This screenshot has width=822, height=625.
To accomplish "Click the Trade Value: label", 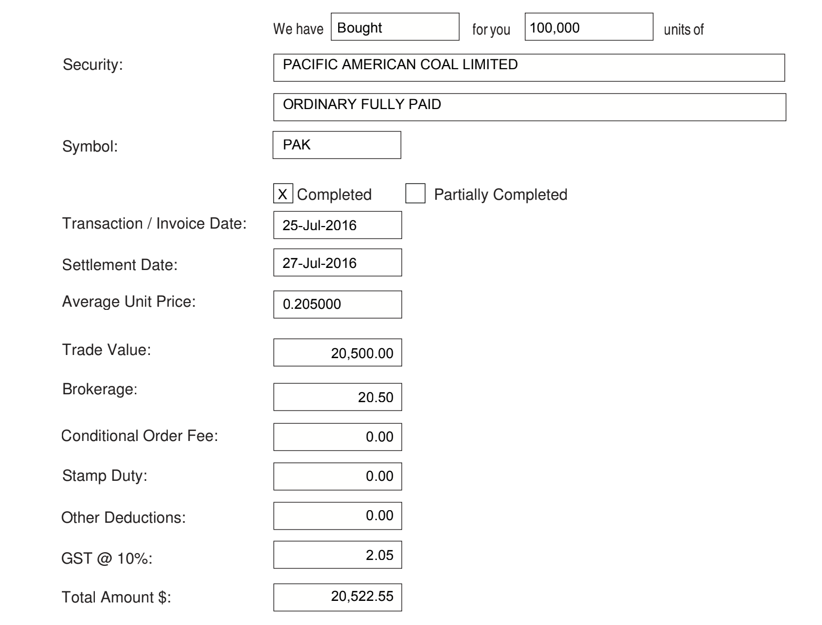I will (x=106, y=350).
